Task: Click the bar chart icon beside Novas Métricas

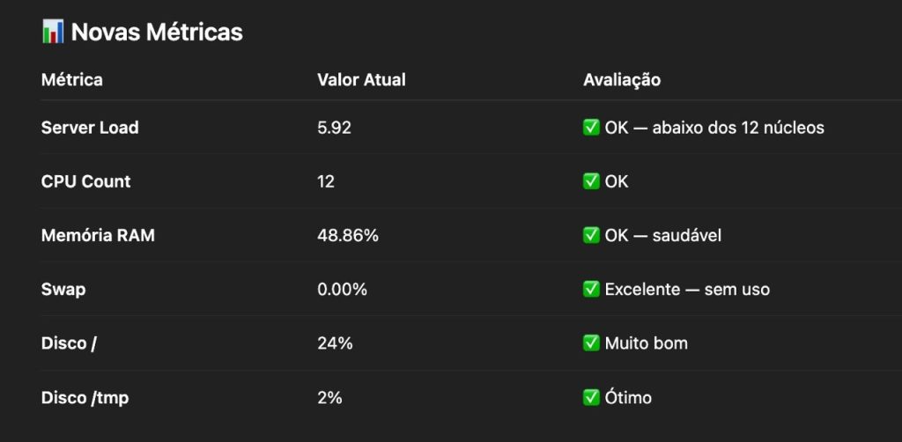Action: [52, 32]
